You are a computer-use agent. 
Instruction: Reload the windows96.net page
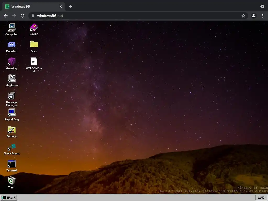pos(23,16)
